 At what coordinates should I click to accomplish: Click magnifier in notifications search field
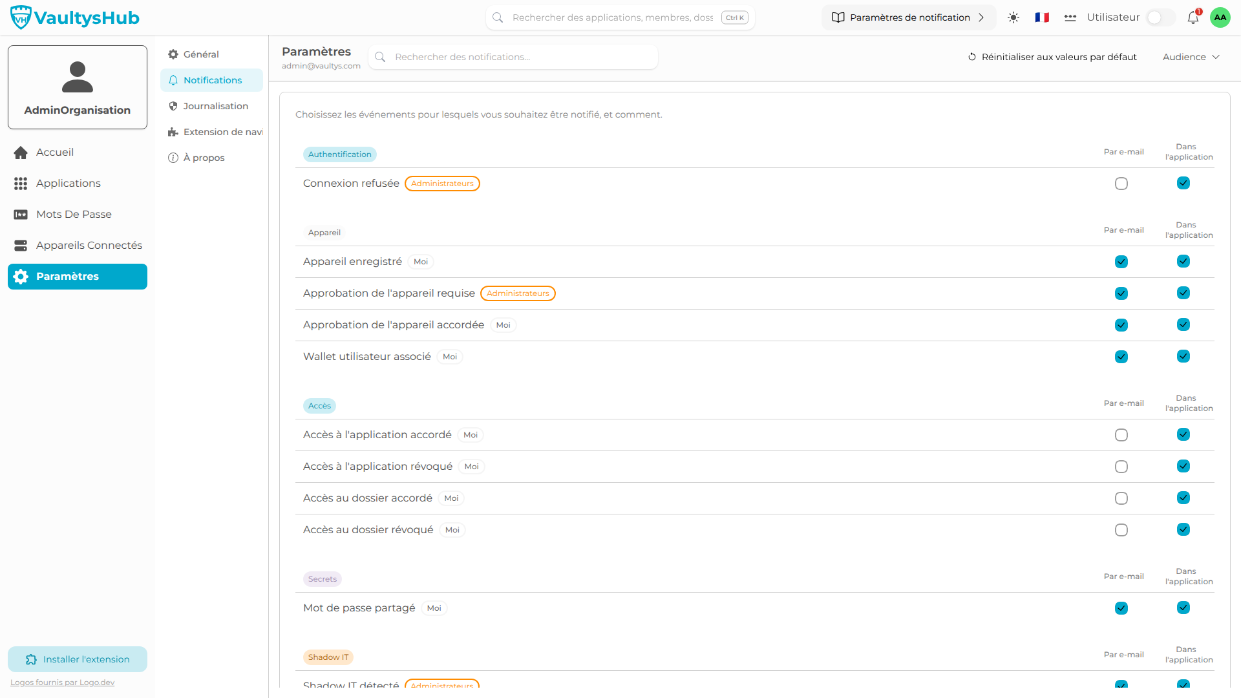coord(380,57)
